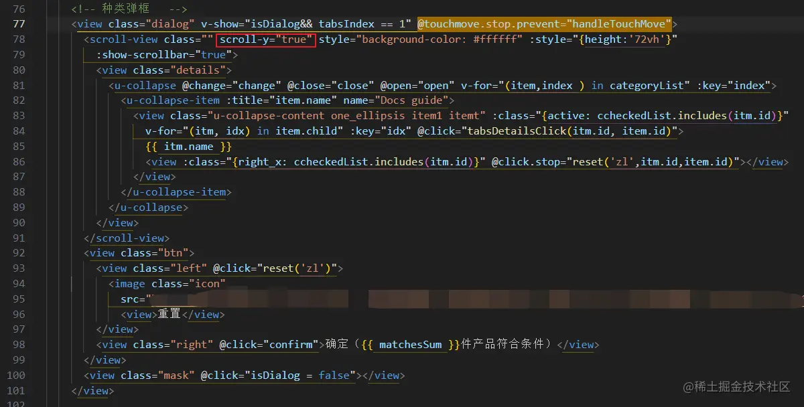Click the class="left" attribute
The height and width of the screenshot is (407, 804).
click(170, 268)
